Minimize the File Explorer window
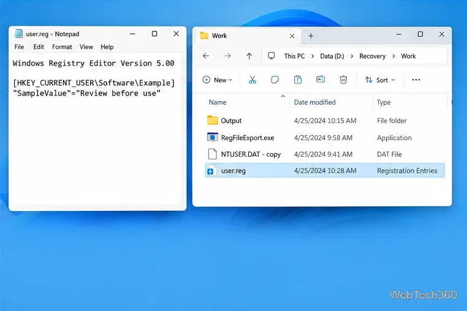The image size is (467, 311). click(x=399, y=34)
